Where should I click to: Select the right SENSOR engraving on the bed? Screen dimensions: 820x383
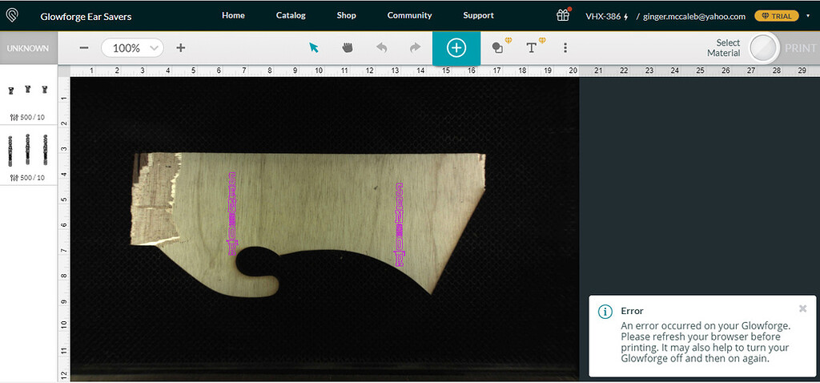[x=400, y=224]
